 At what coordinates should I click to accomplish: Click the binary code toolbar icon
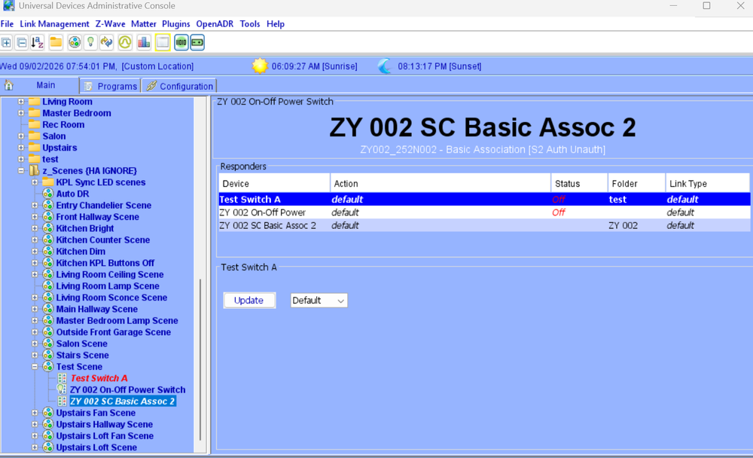tap(181, 43)
